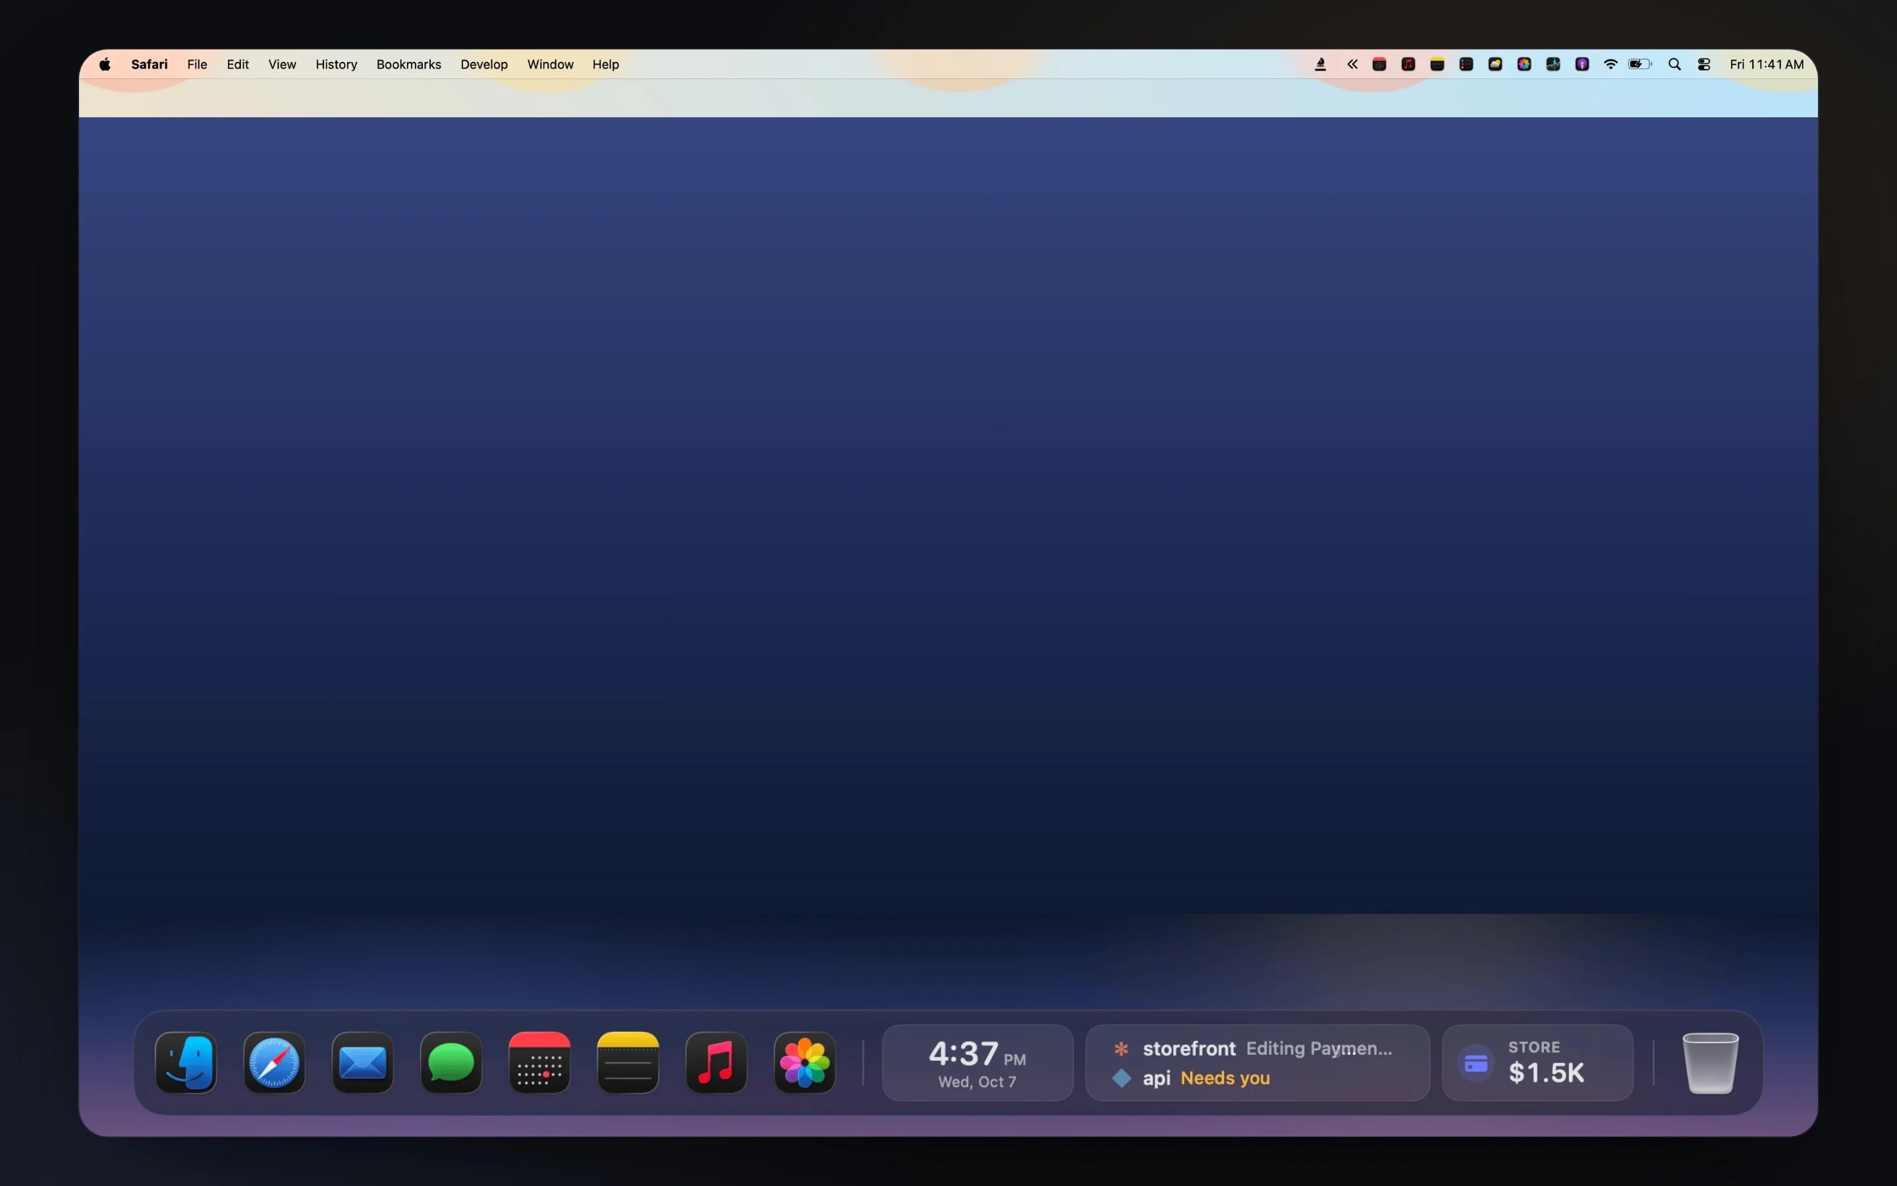Click the 4:37 PM clock widget in Dock
The width and height of the screenshot is (1897, 1186).
click(977, 1063)
